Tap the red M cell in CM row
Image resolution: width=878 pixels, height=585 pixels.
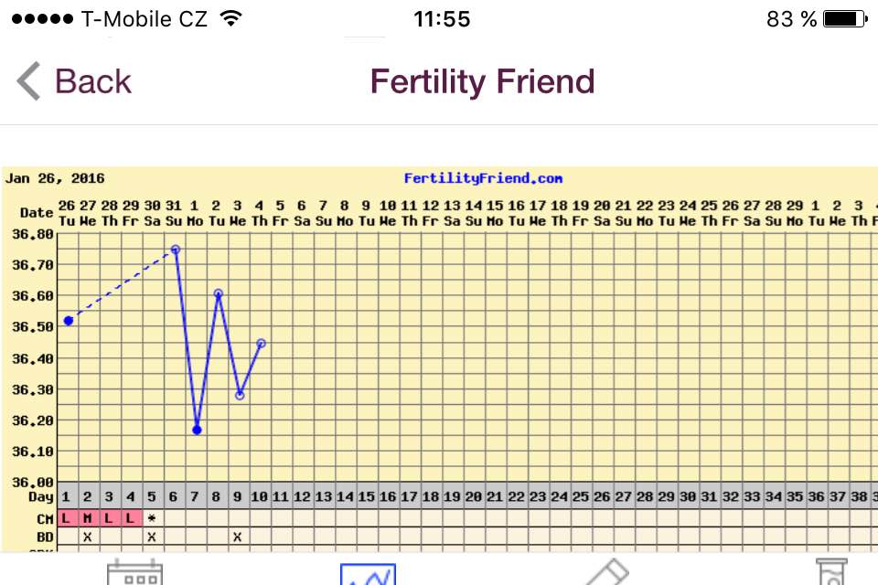coord(87,518)
